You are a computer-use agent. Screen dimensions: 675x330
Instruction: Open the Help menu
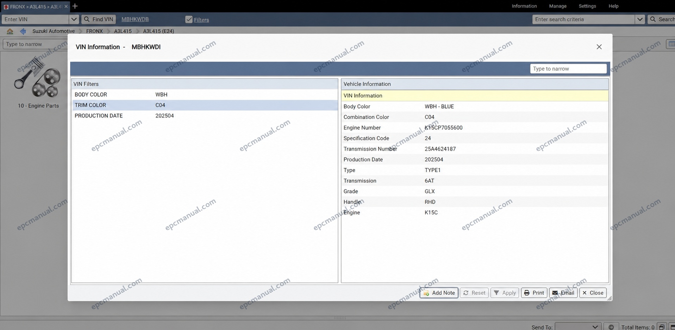pyautogui.click(x=613, y=6)
